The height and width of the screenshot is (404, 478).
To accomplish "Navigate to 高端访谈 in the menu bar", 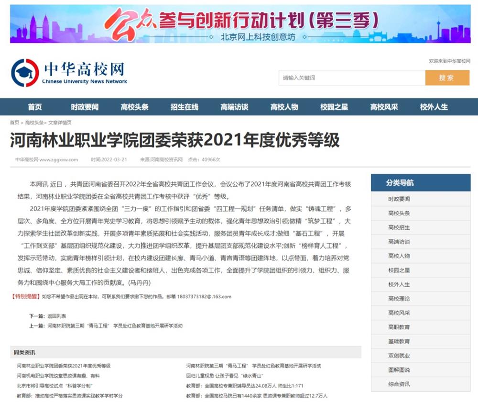I will point(234,107).
